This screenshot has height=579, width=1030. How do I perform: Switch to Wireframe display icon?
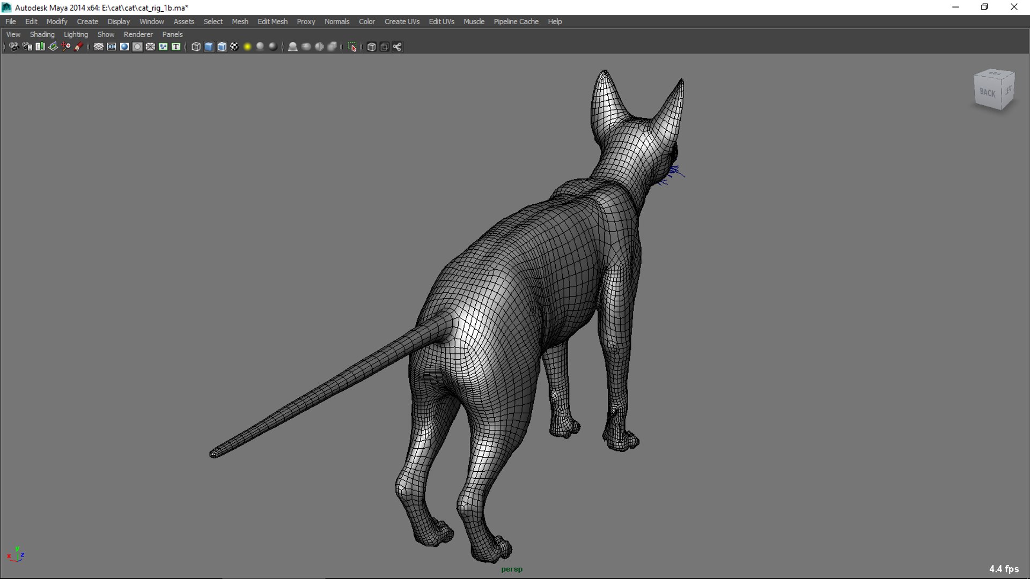point(196,47)
